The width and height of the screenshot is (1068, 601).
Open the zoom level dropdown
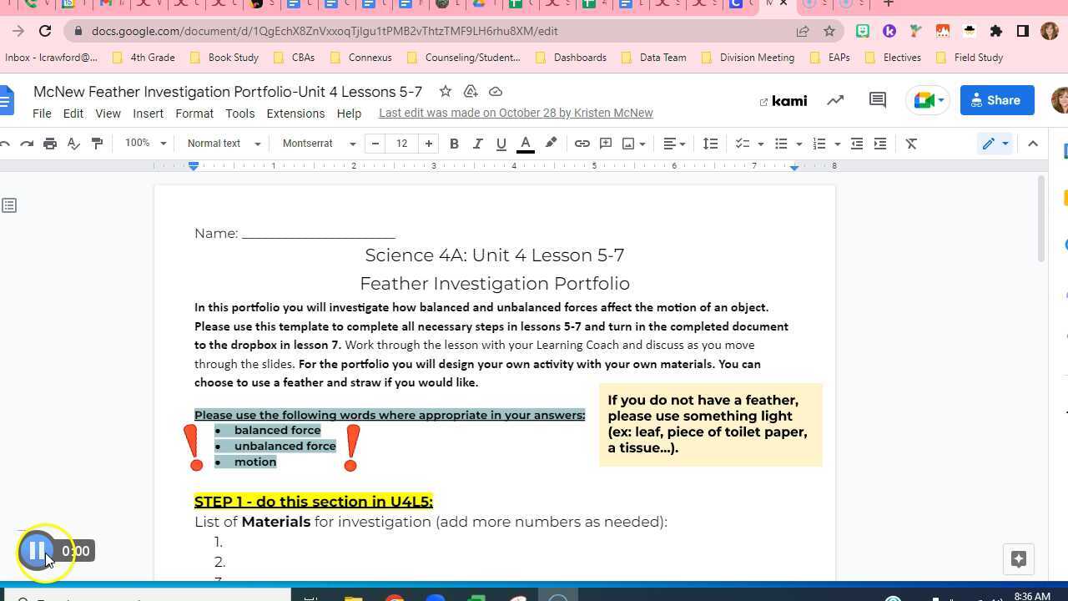click(x=144, y=144)
